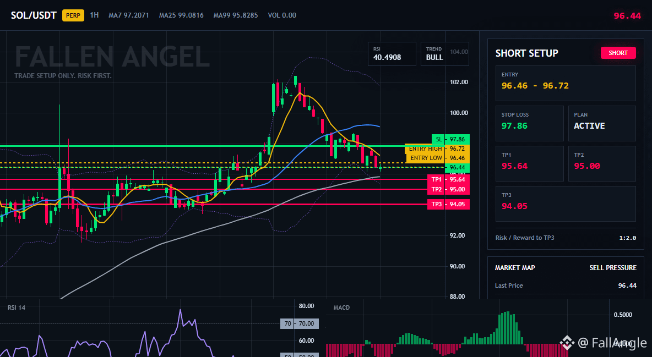
Task: Click the 90.00 price axis label
Action: pyautogui.click(x=457, y=266)
